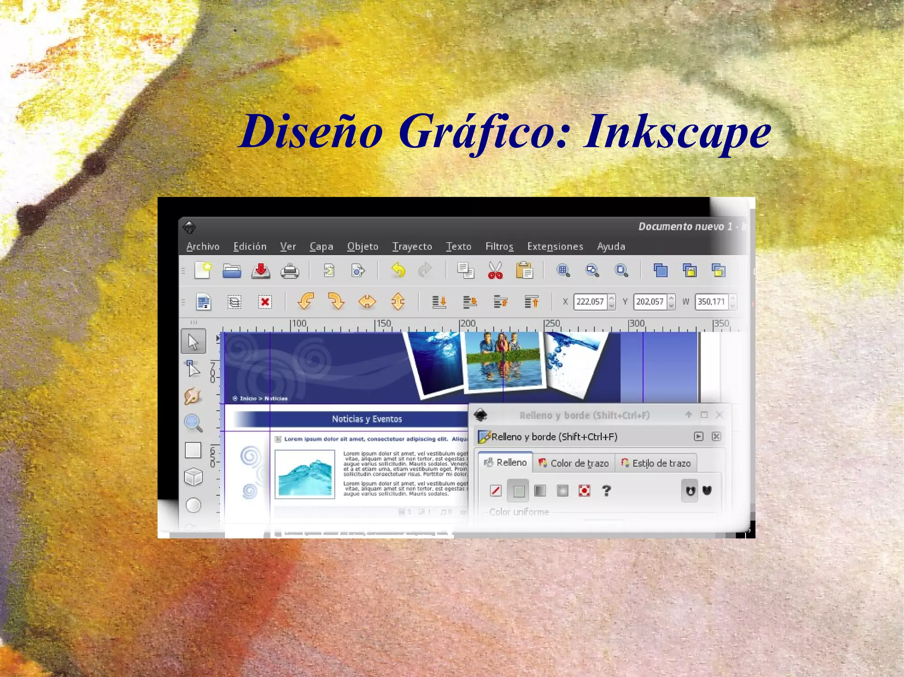This screenshot has width=904, height=677.
Task: Select all objects in all layers icon
Action: point(204,302)
